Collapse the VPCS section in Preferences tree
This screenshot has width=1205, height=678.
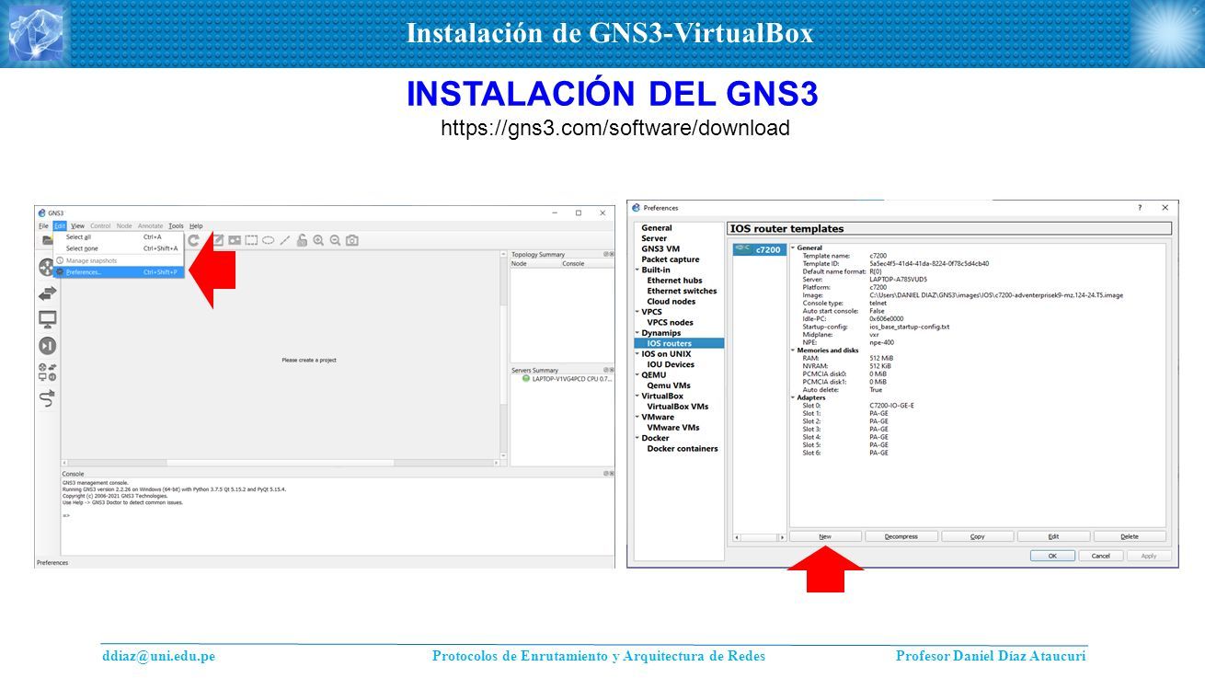pyautogui.click(x=637, y=312)
